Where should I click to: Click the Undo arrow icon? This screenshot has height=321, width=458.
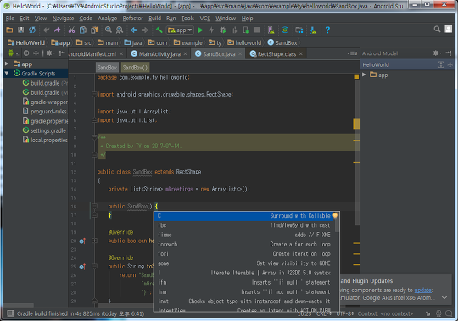[x=46, y=30]
